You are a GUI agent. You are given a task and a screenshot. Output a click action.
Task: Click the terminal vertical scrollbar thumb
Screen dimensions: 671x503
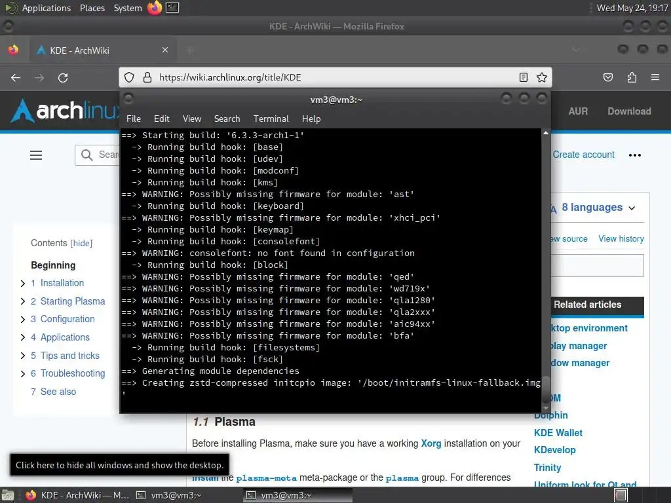(546, 389)
